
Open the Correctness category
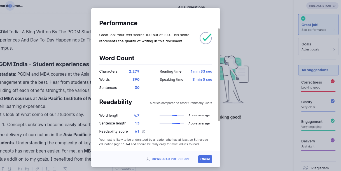(x=318, y=85)
